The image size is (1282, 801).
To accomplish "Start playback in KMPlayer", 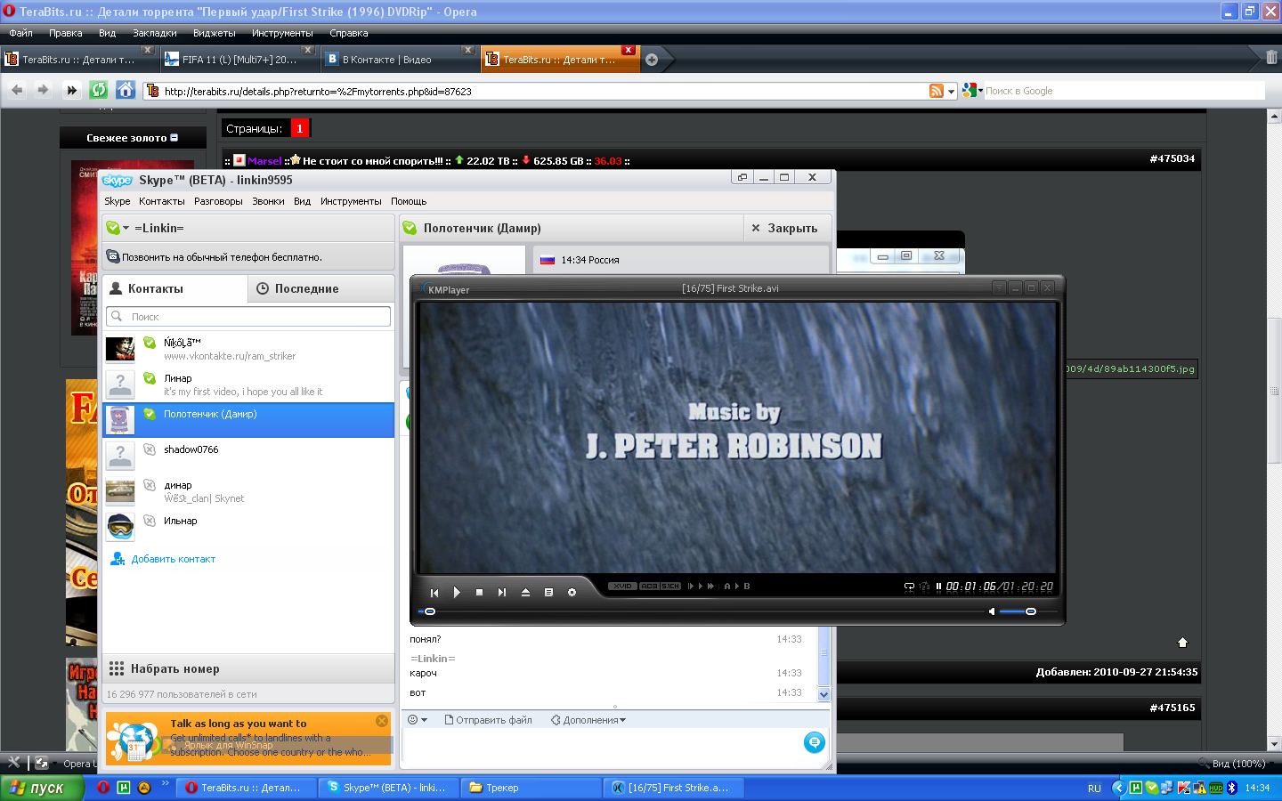I will tap(457, 593).
